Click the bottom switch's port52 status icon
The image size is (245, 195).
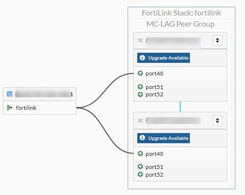point(140,174)
